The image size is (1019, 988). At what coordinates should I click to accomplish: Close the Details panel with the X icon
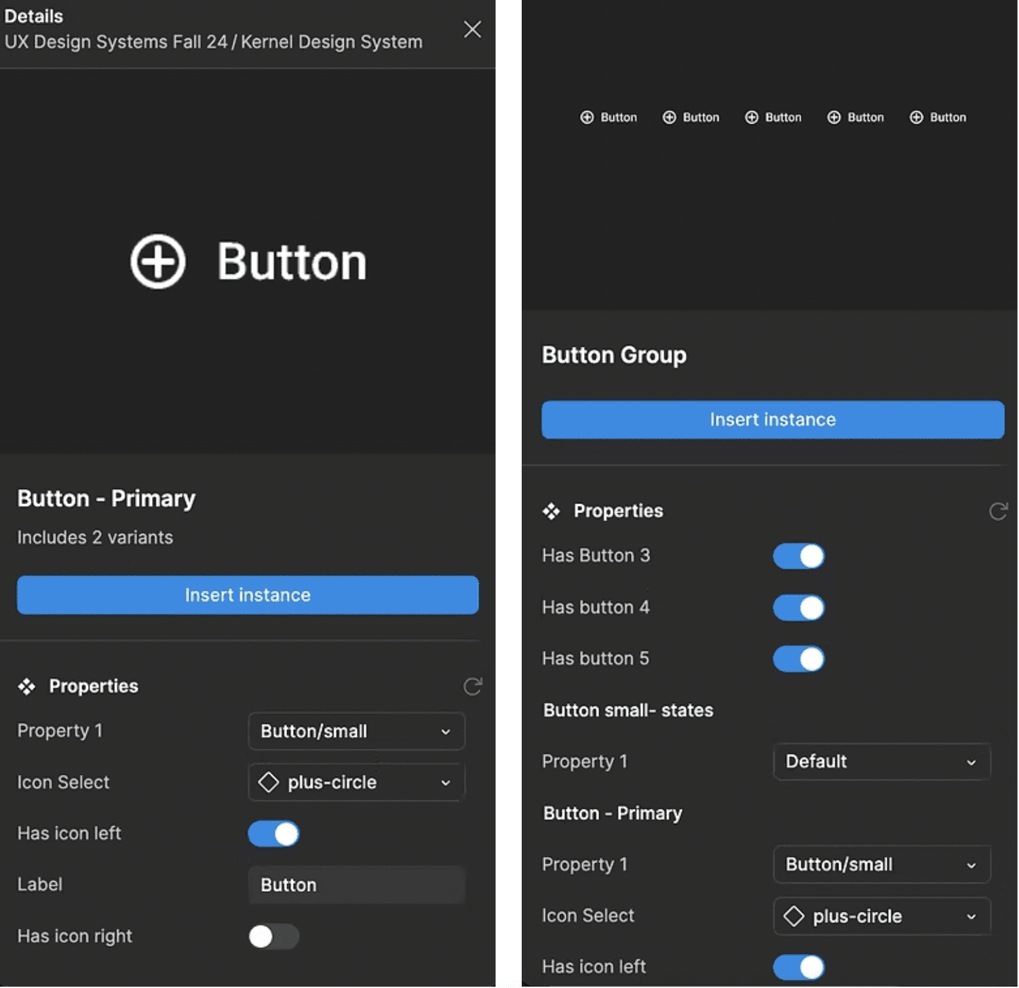pyautogui.click(x=472, y=29)
